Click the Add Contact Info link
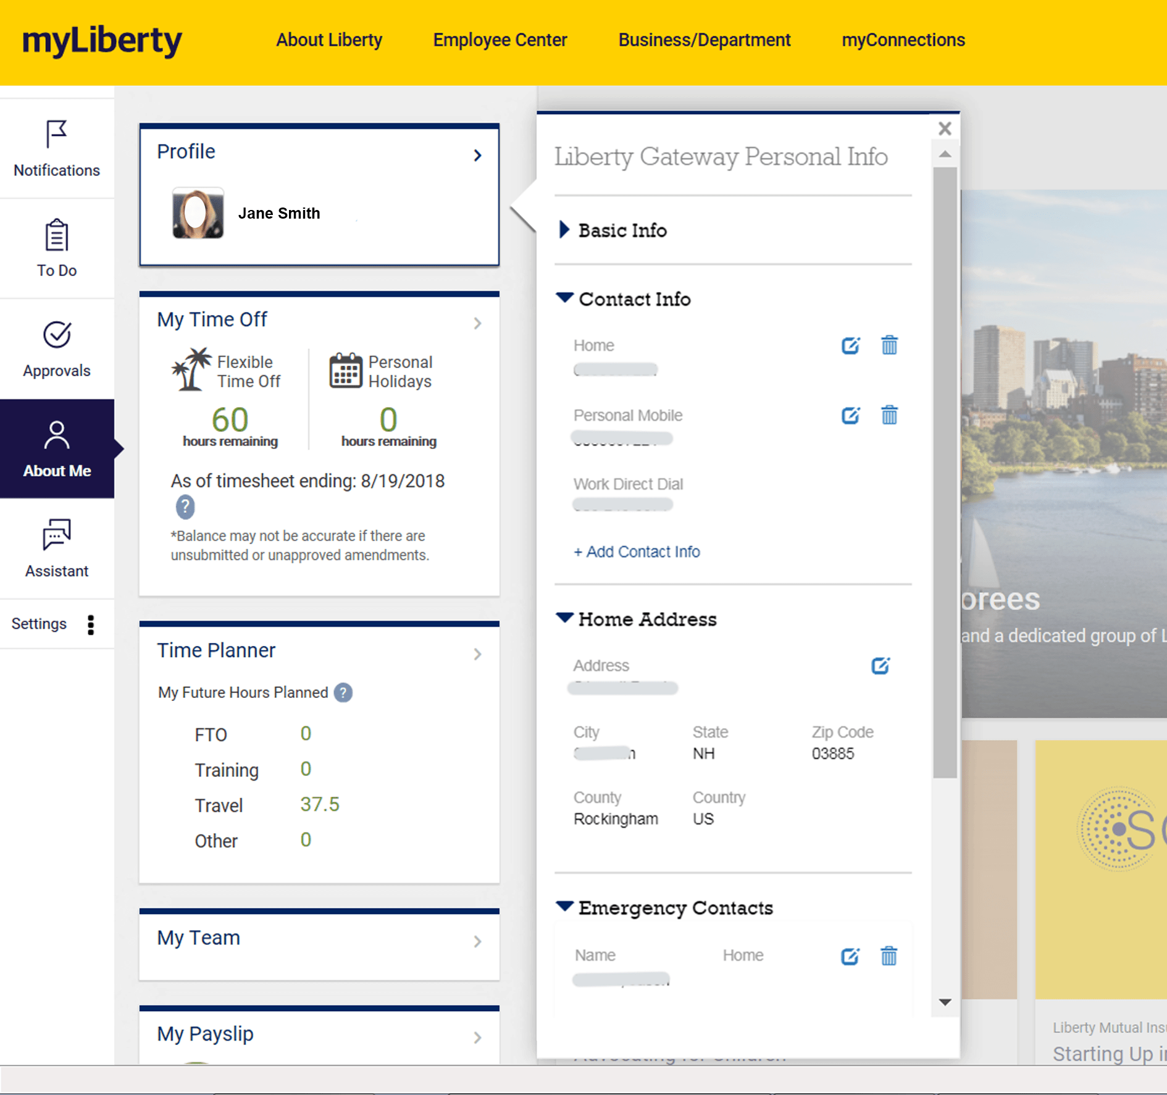 [x=637, y=552]
